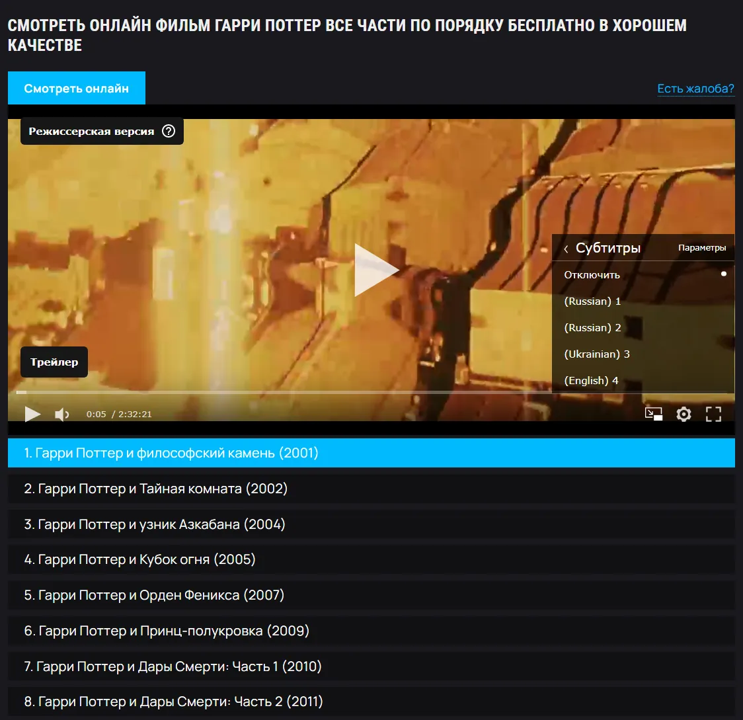The height and width of the screenshot is (720, 743).
Task: Select Отключить to turn off subtitles
Action: point(643,275)
